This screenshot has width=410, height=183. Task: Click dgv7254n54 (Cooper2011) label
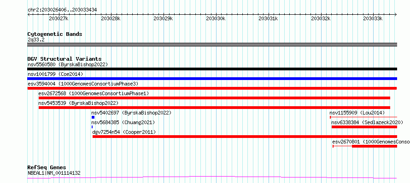[x=124, y=132]
